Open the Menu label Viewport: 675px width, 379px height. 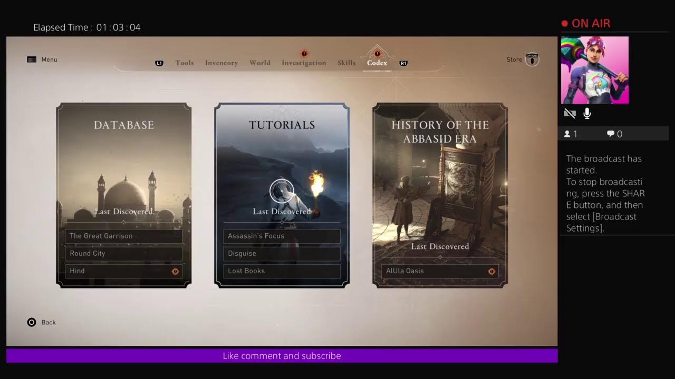pos(49,59)
